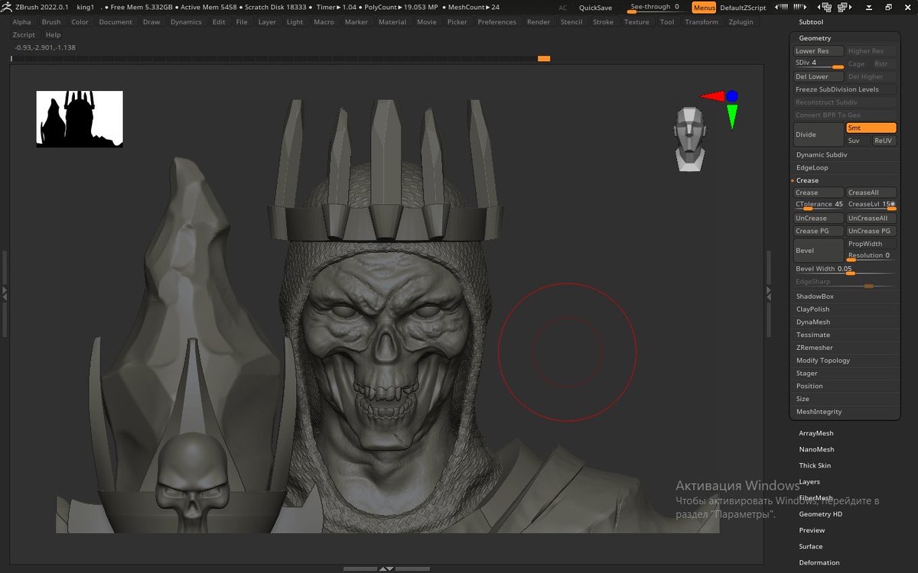918x573 pixels.
Task: Click the Lower Res button
Action: pos(819,51)
